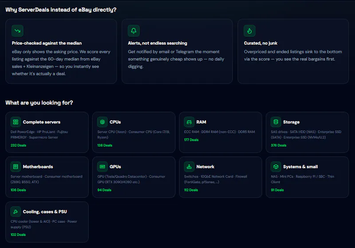Click the 91 Deals count

(x=277, y=190)
